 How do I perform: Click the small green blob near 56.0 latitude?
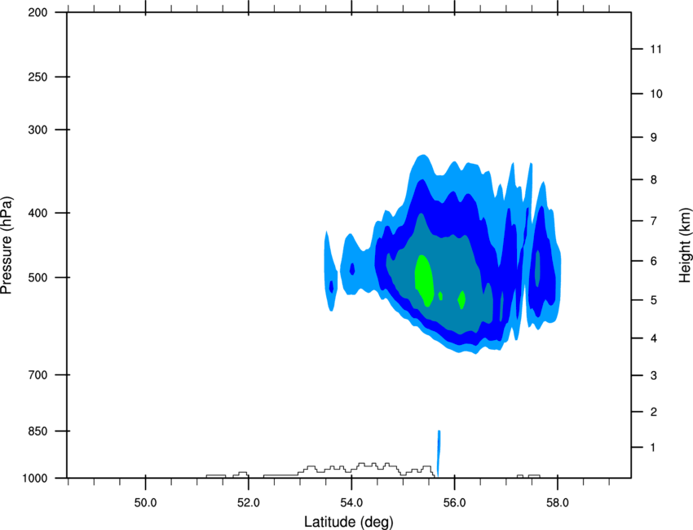(461, 300)
